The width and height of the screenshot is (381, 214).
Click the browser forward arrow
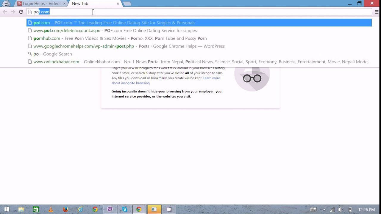[13, 12]
